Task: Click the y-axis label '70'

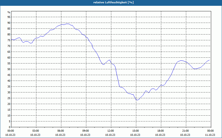Action: [x=9, y=46]
